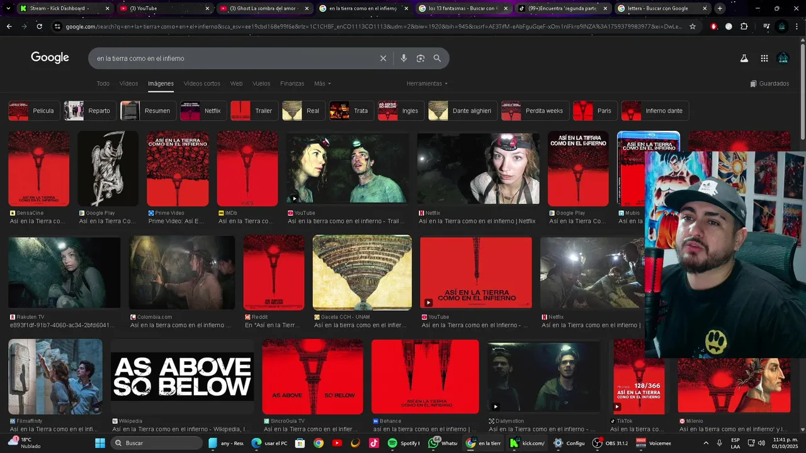Open Google Lens image search icon
This screenshot has width=806, height=453.
pyautogui.click(x=421, y=59)
